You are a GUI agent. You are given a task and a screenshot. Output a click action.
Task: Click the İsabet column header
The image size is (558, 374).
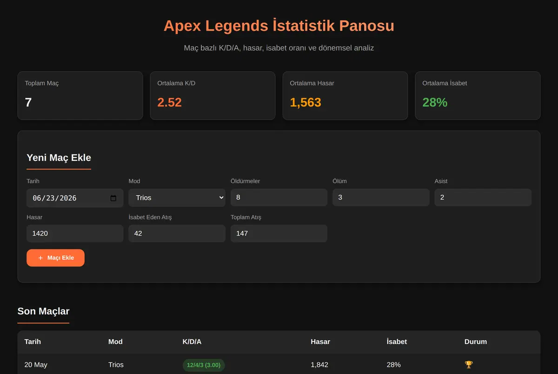[397, 342]
